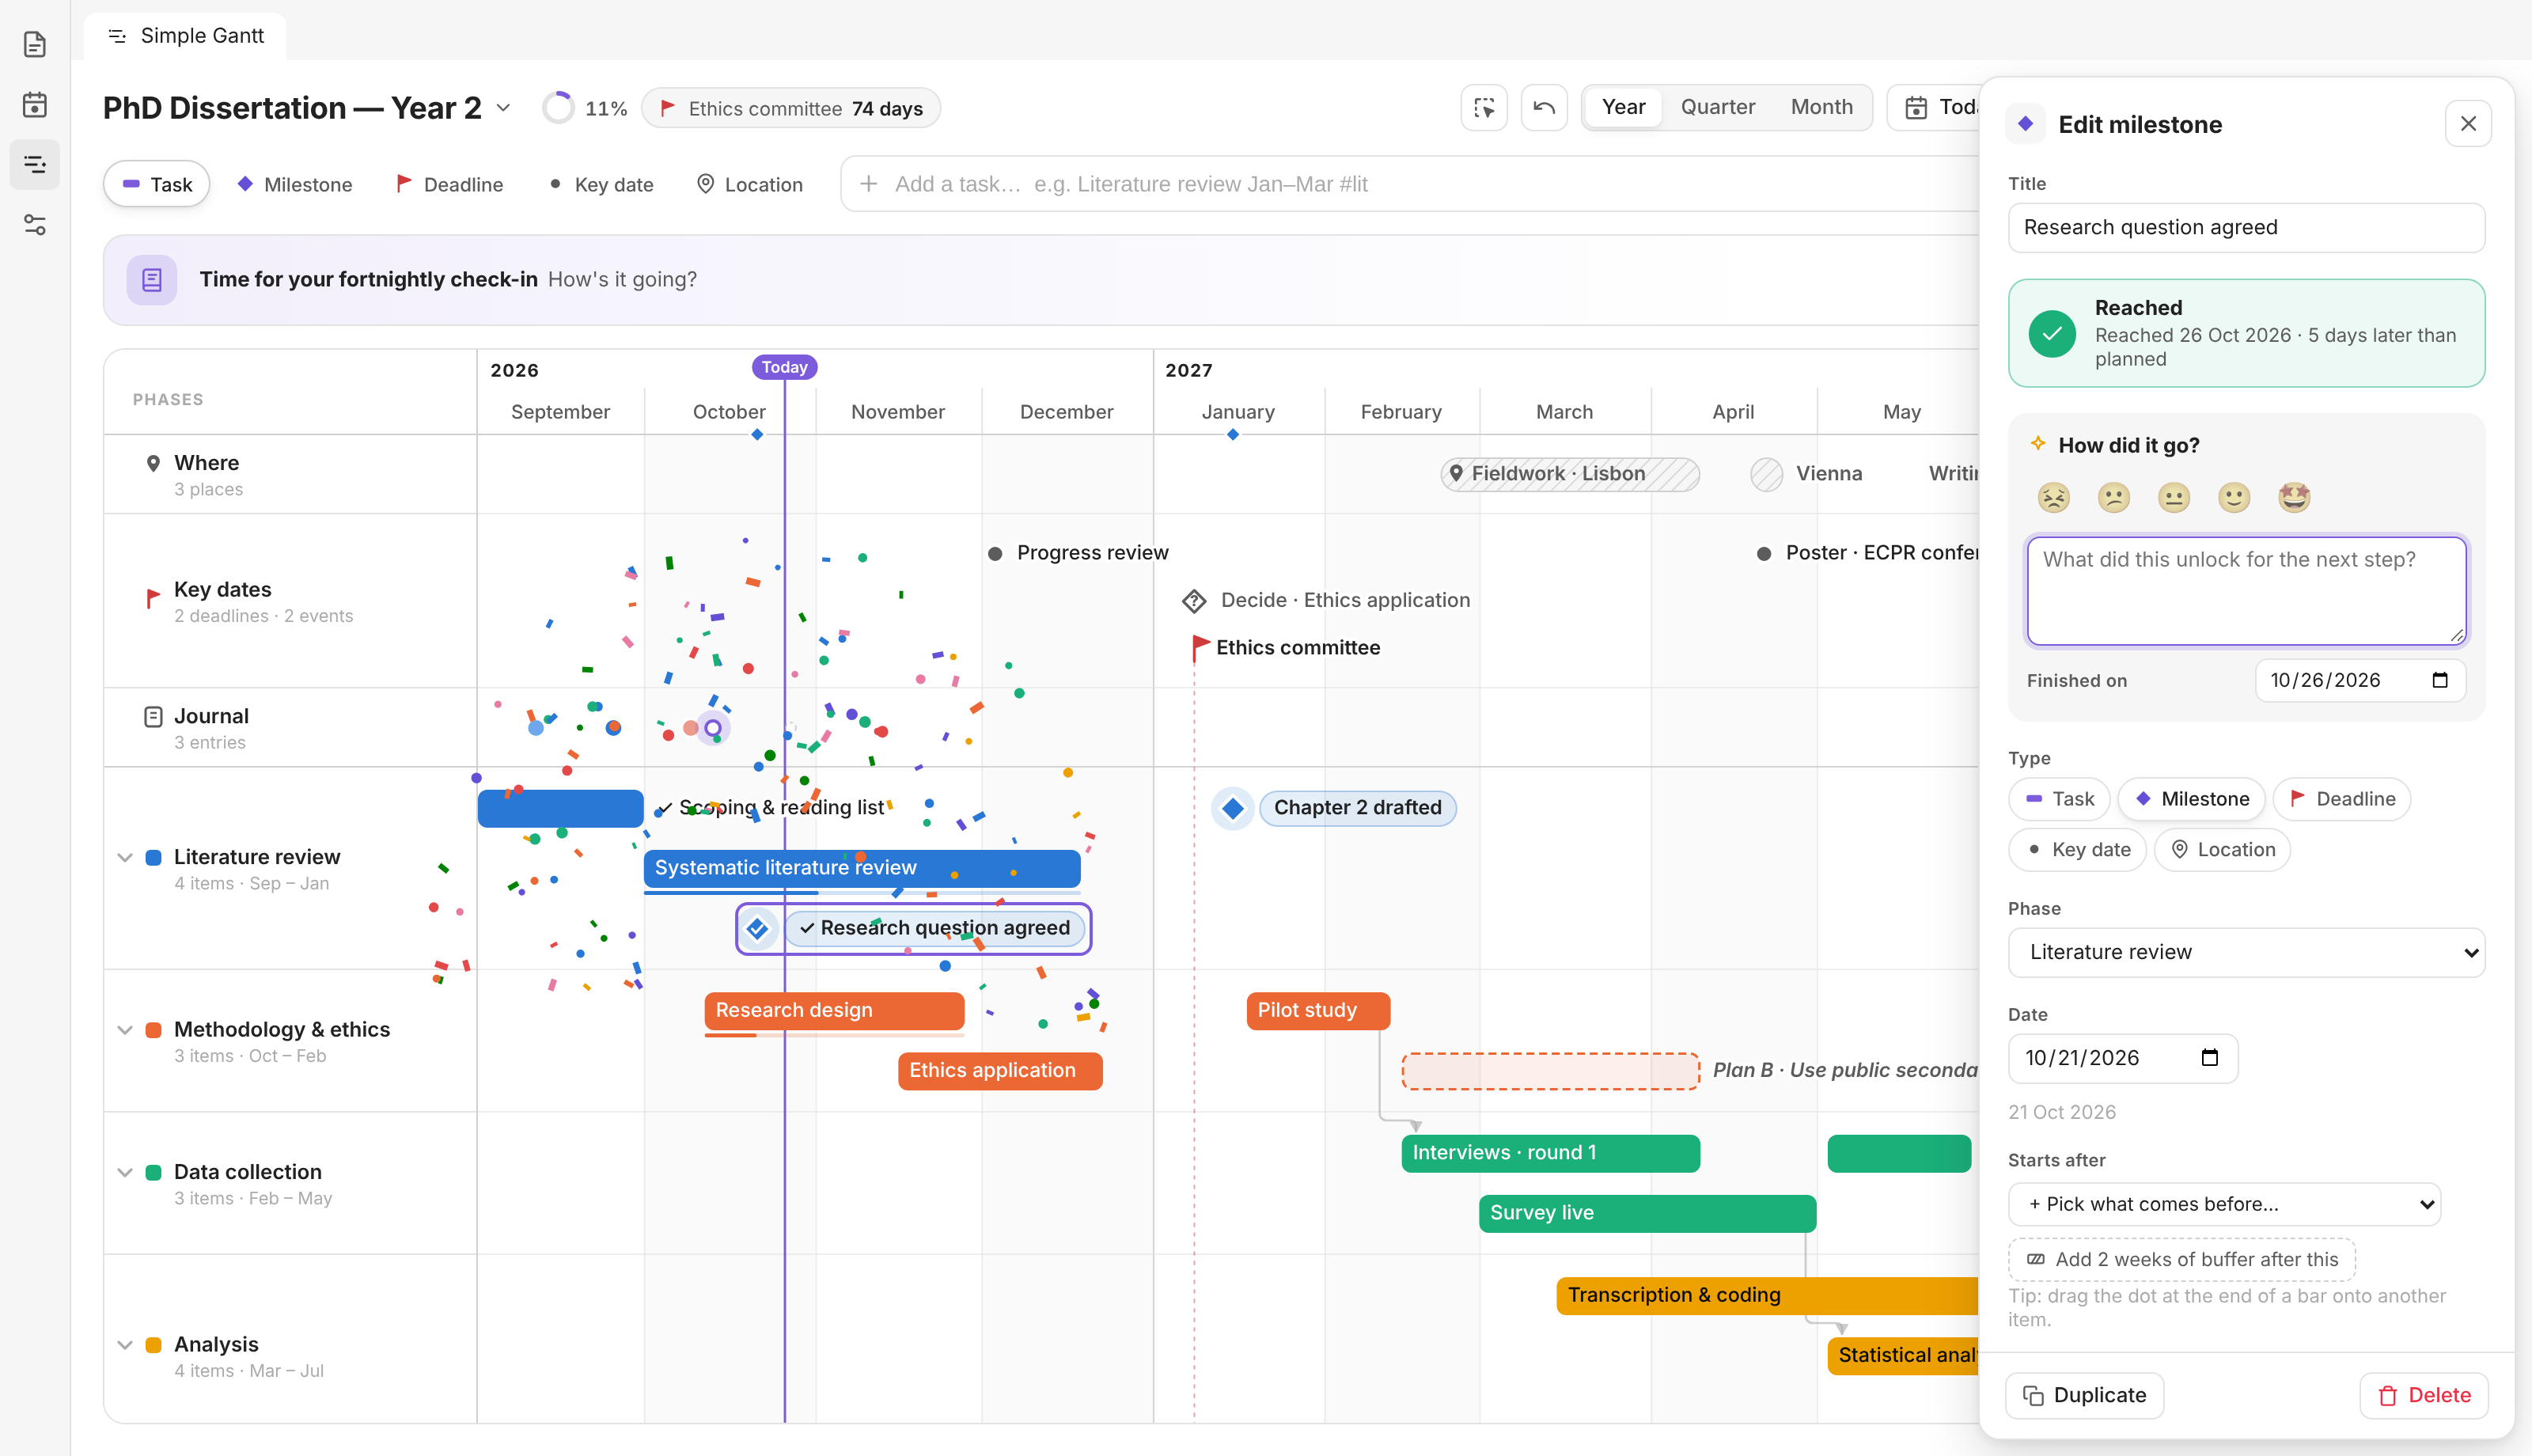Image resolution: width=2532 pixels, height=1456 pixels.
Task: Open the settings sliders icon in sidebar
Action: pos(35,224)
